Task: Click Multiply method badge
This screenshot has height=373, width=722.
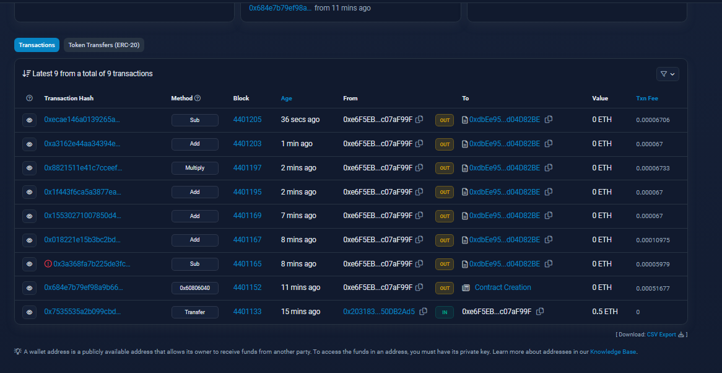Action: click(195, 168)
